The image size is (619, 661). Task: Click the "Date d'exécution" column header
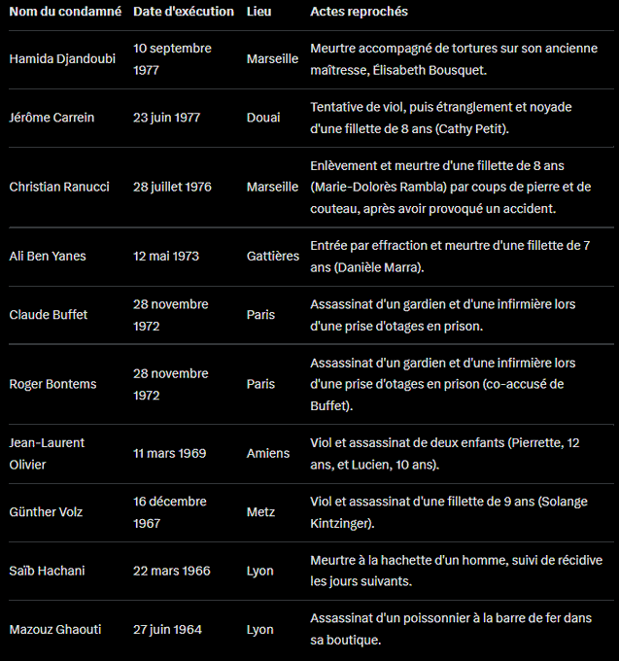pos(184,12)
